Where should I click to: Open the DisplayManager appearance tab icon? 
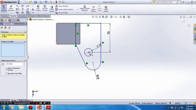pyautogui.click(x=18, y=20)
